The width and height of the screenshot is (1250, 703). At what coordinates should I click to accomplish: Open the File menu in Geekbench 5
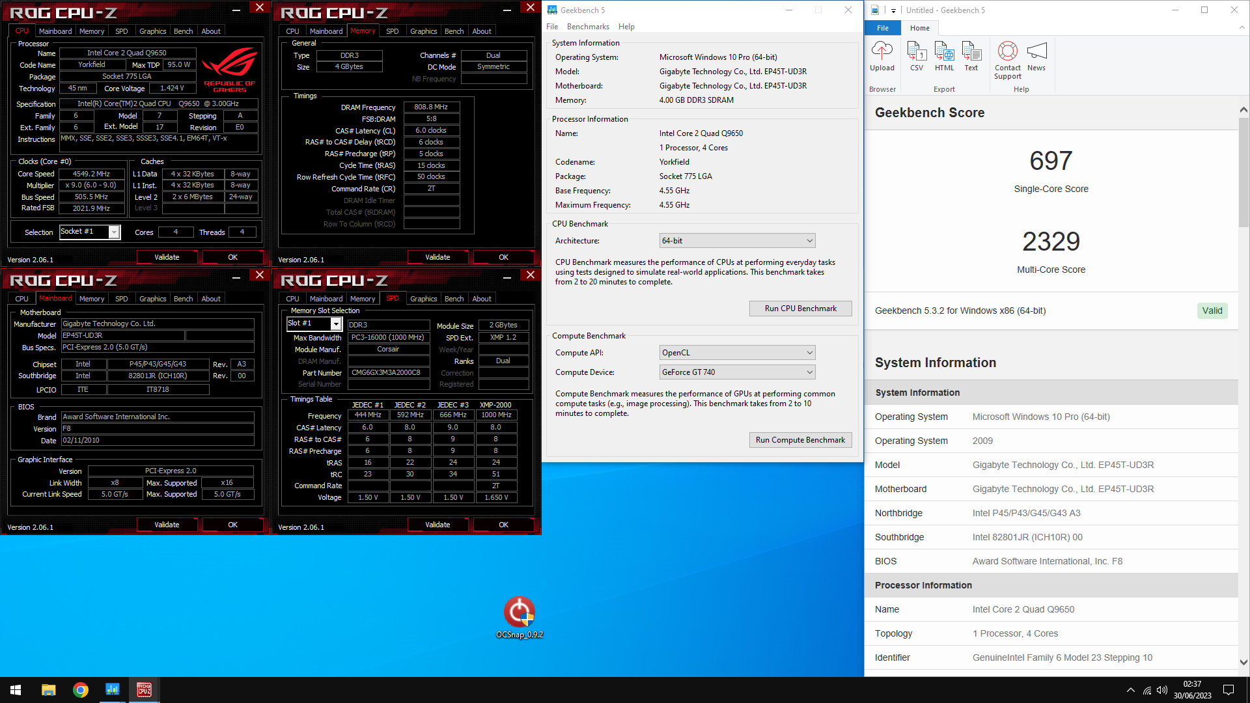pos(552,27)
